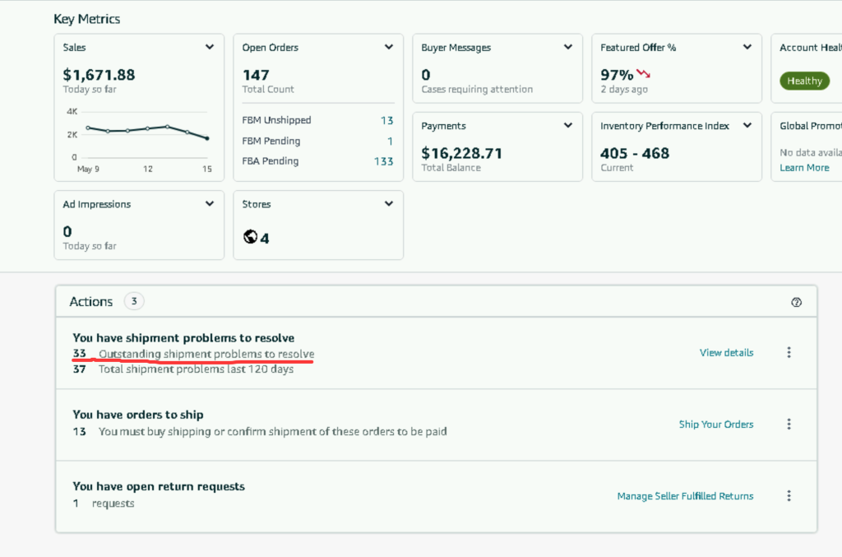Click the red declining trend arrow icon

click(x=644, y=74)
